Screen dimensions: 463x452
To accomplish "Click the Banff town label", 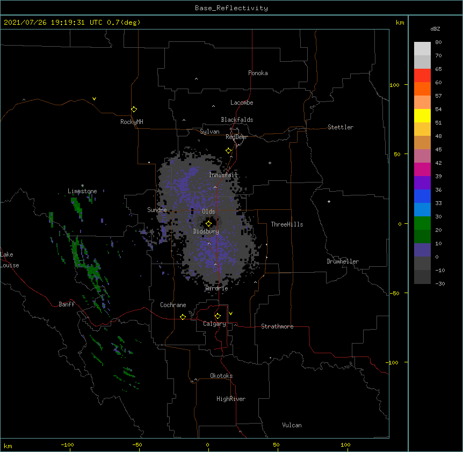I will 67,304.
